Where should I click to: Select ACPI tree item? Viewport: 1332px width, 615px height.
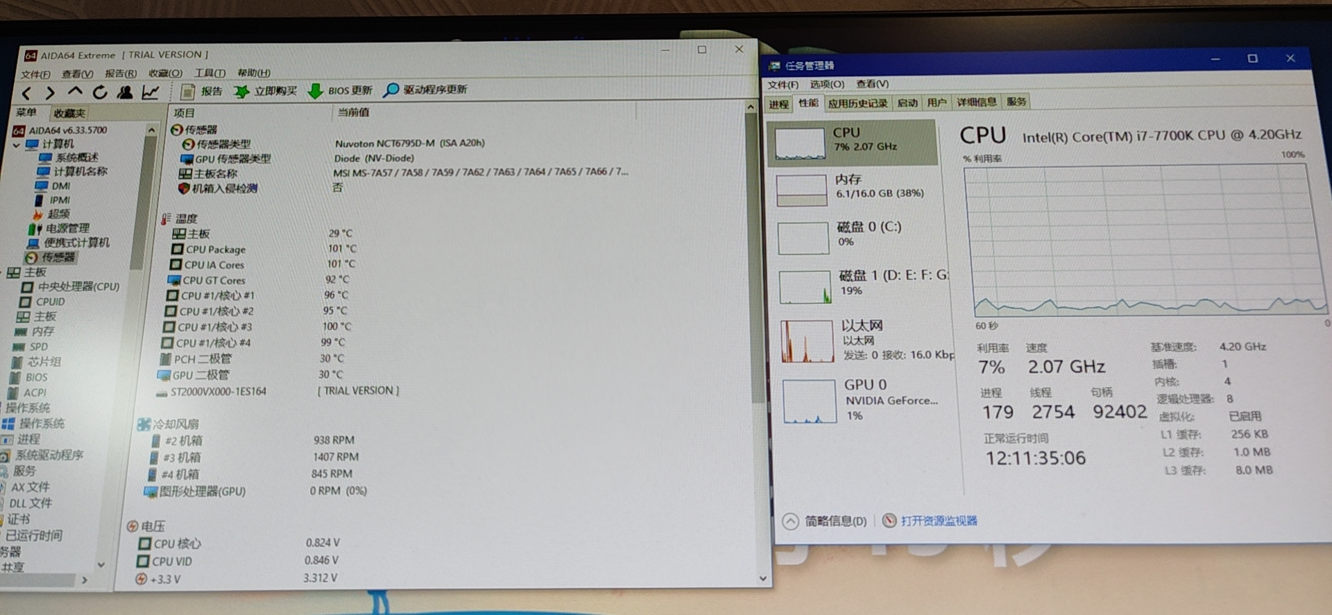(x=28, y=392)
